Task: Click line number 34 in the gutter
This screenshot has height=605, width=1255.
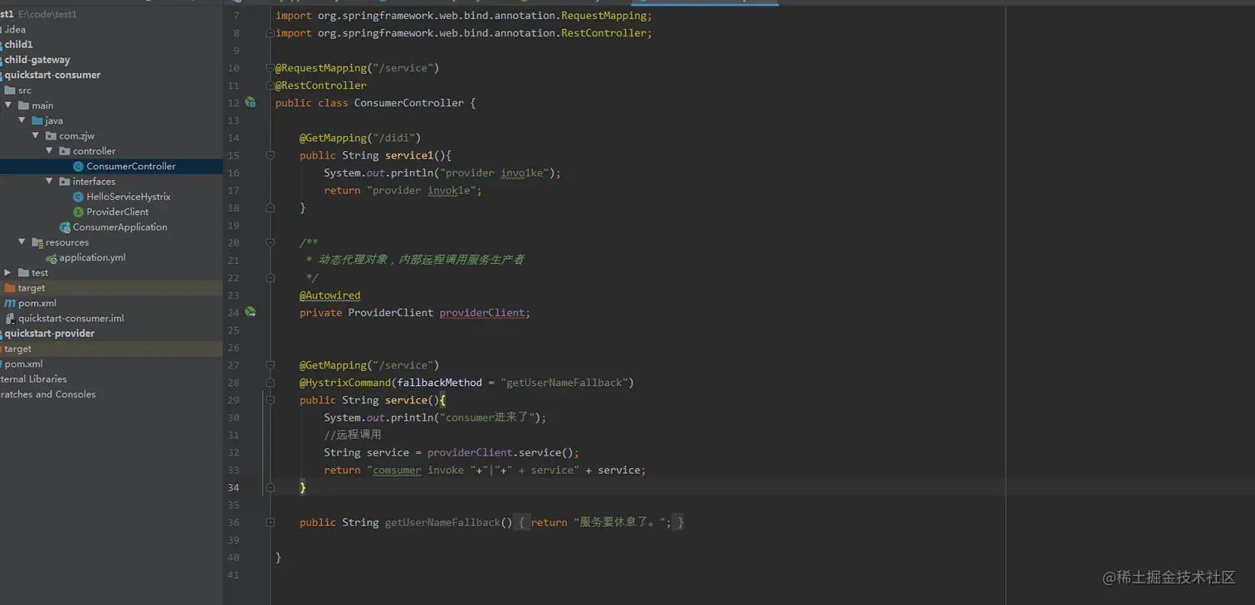Action: click(x=233, y=487)
